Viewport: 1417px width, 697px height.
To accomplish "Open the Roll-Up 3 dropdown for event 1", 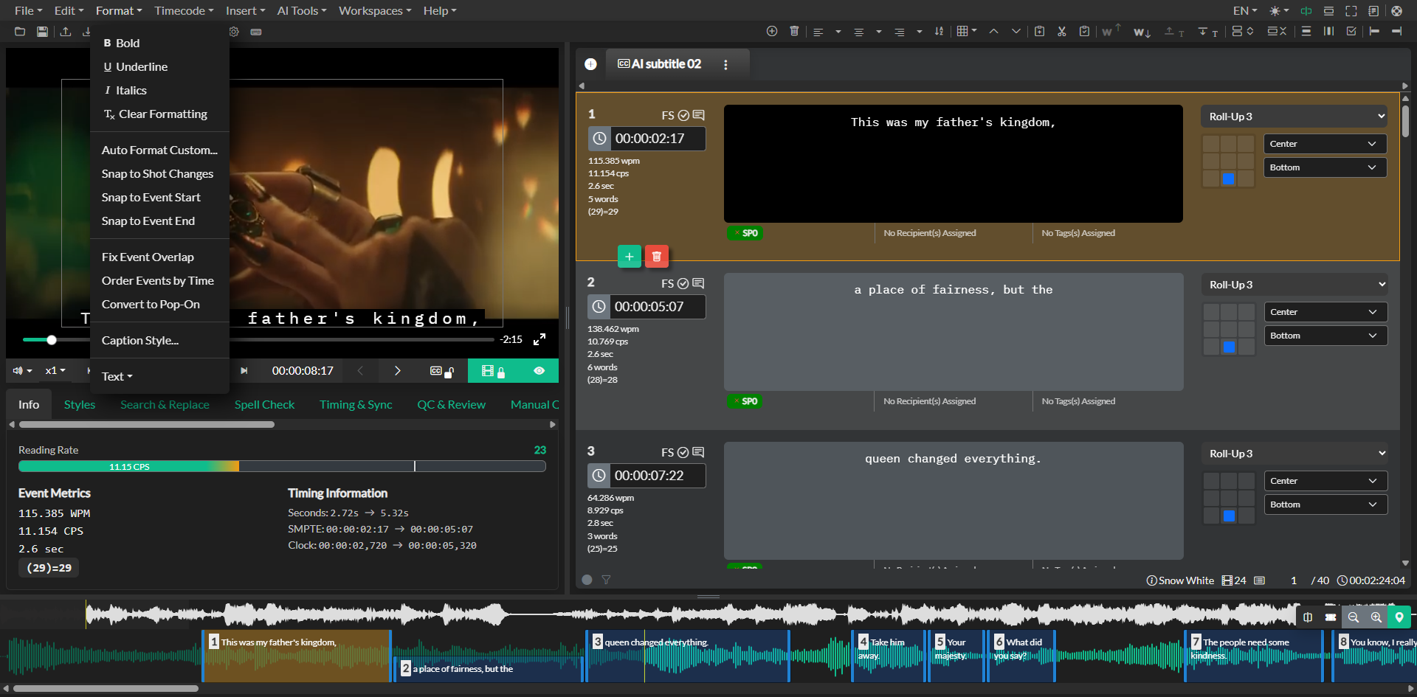I will coord(1295,117).
